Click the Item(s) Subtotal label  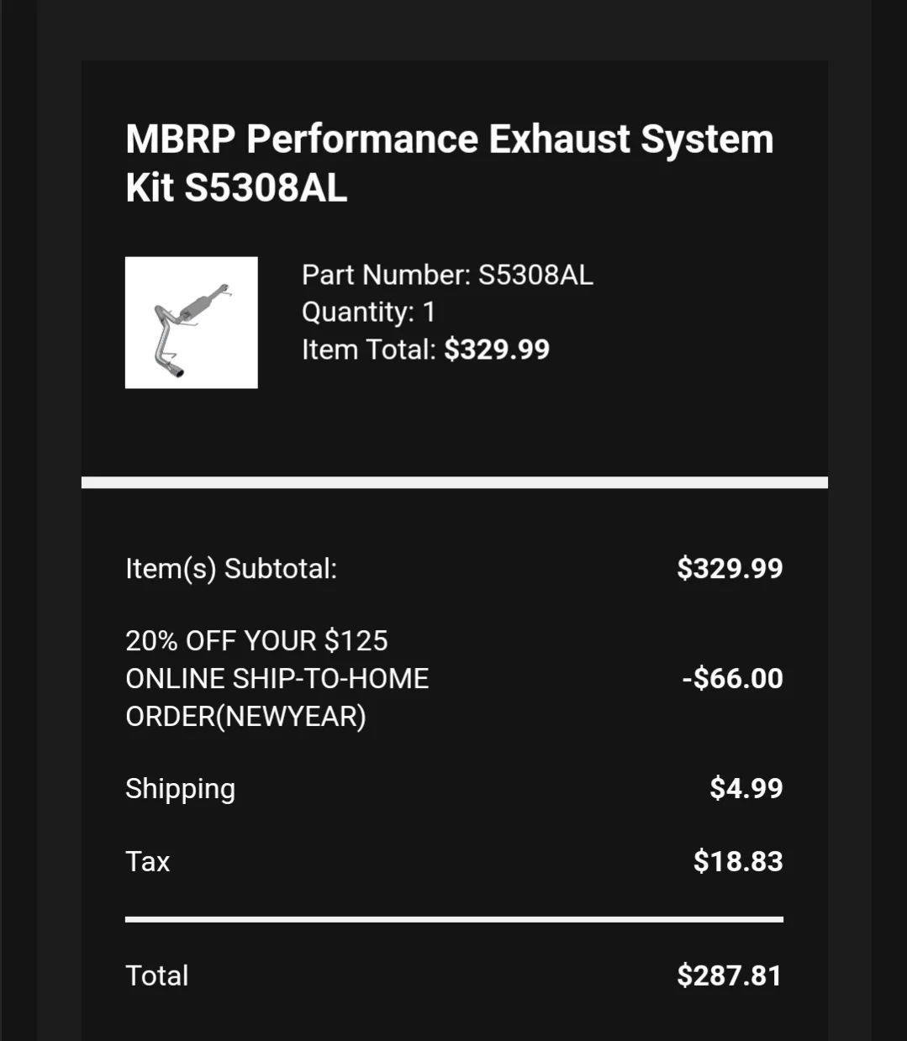231,569
